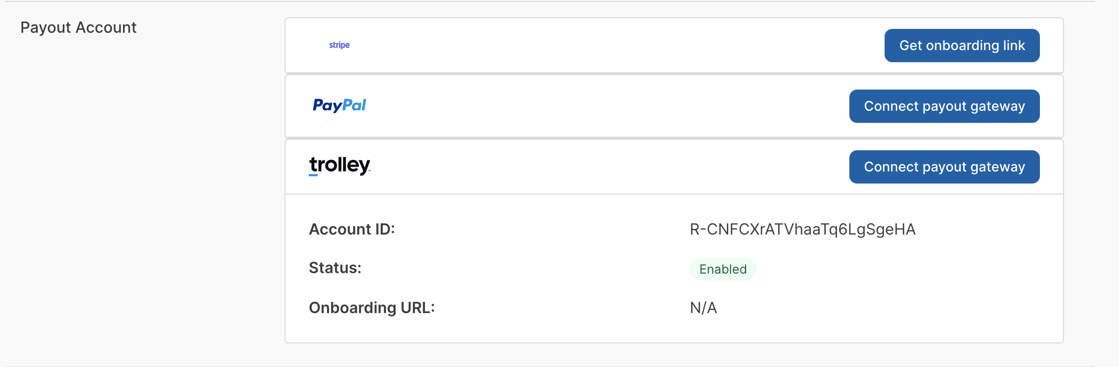The image size is (1119, 367).
Task: Click the dark-blue 'Pay' part of PayPal logo
Action: pos(327,105)
